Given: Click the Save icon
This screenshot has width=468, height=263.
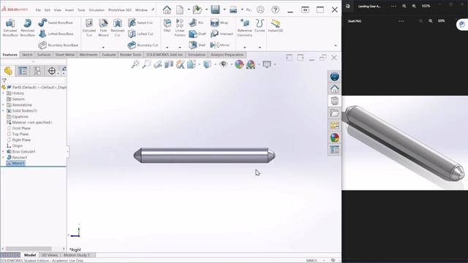Looking at the screenshot, I should [215, 9].
